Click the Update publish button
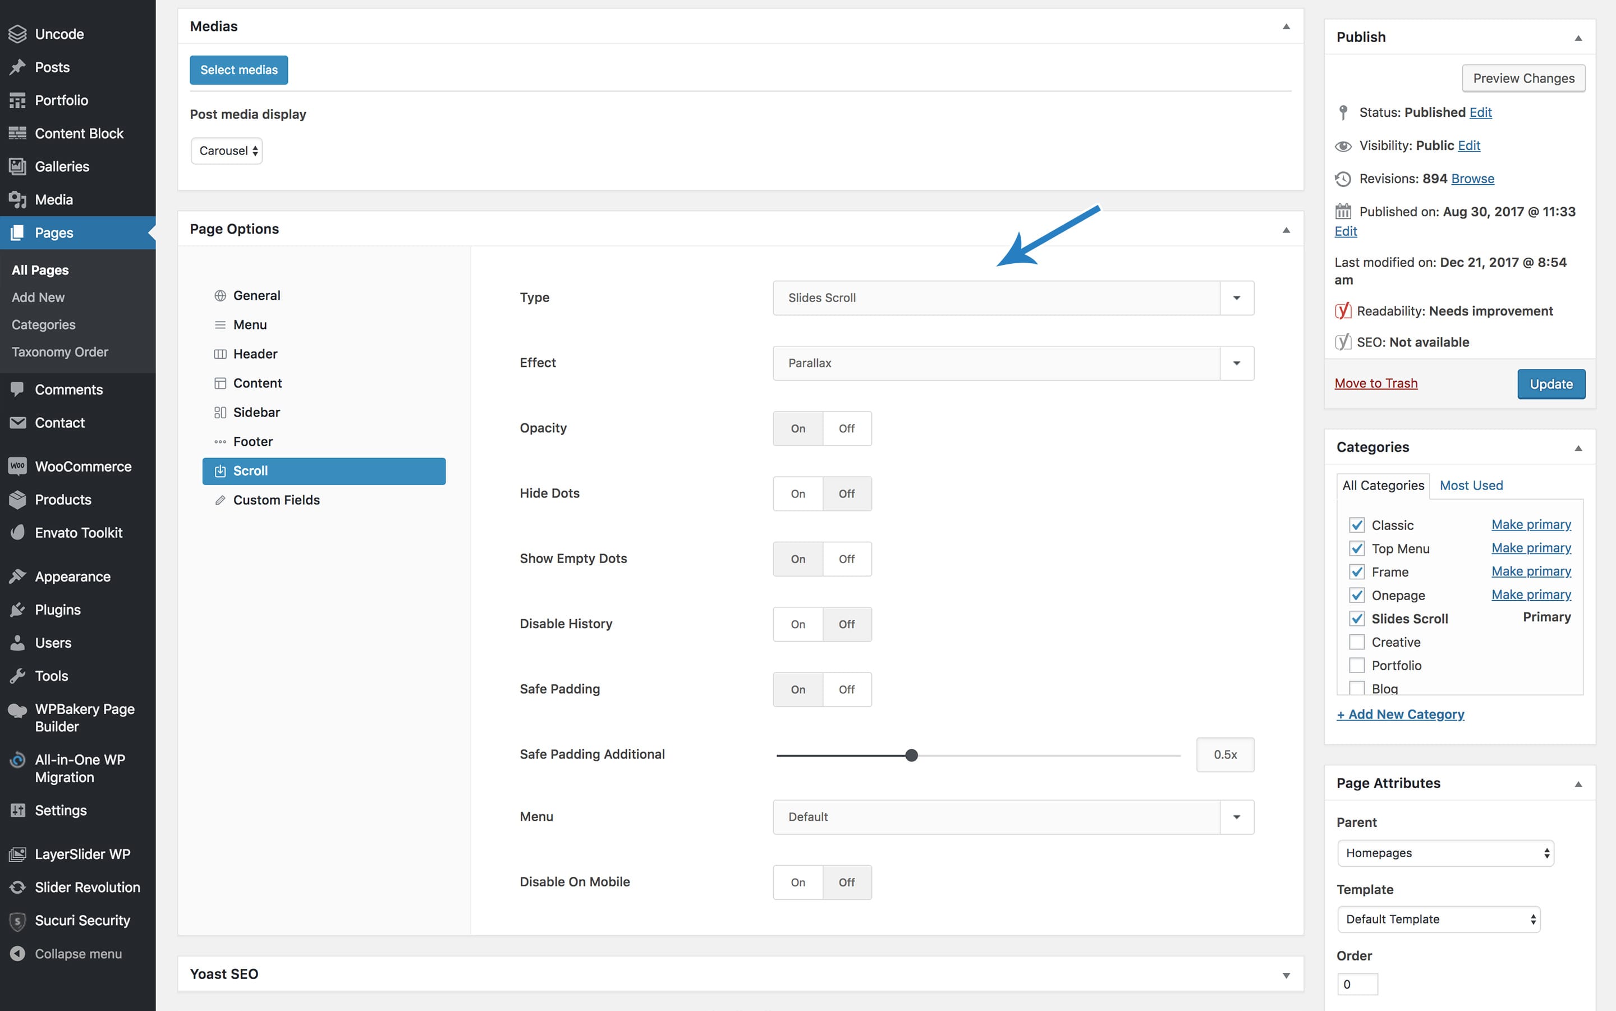Viewport: 1616px width, 1011px height. [x=1549, y=383]
